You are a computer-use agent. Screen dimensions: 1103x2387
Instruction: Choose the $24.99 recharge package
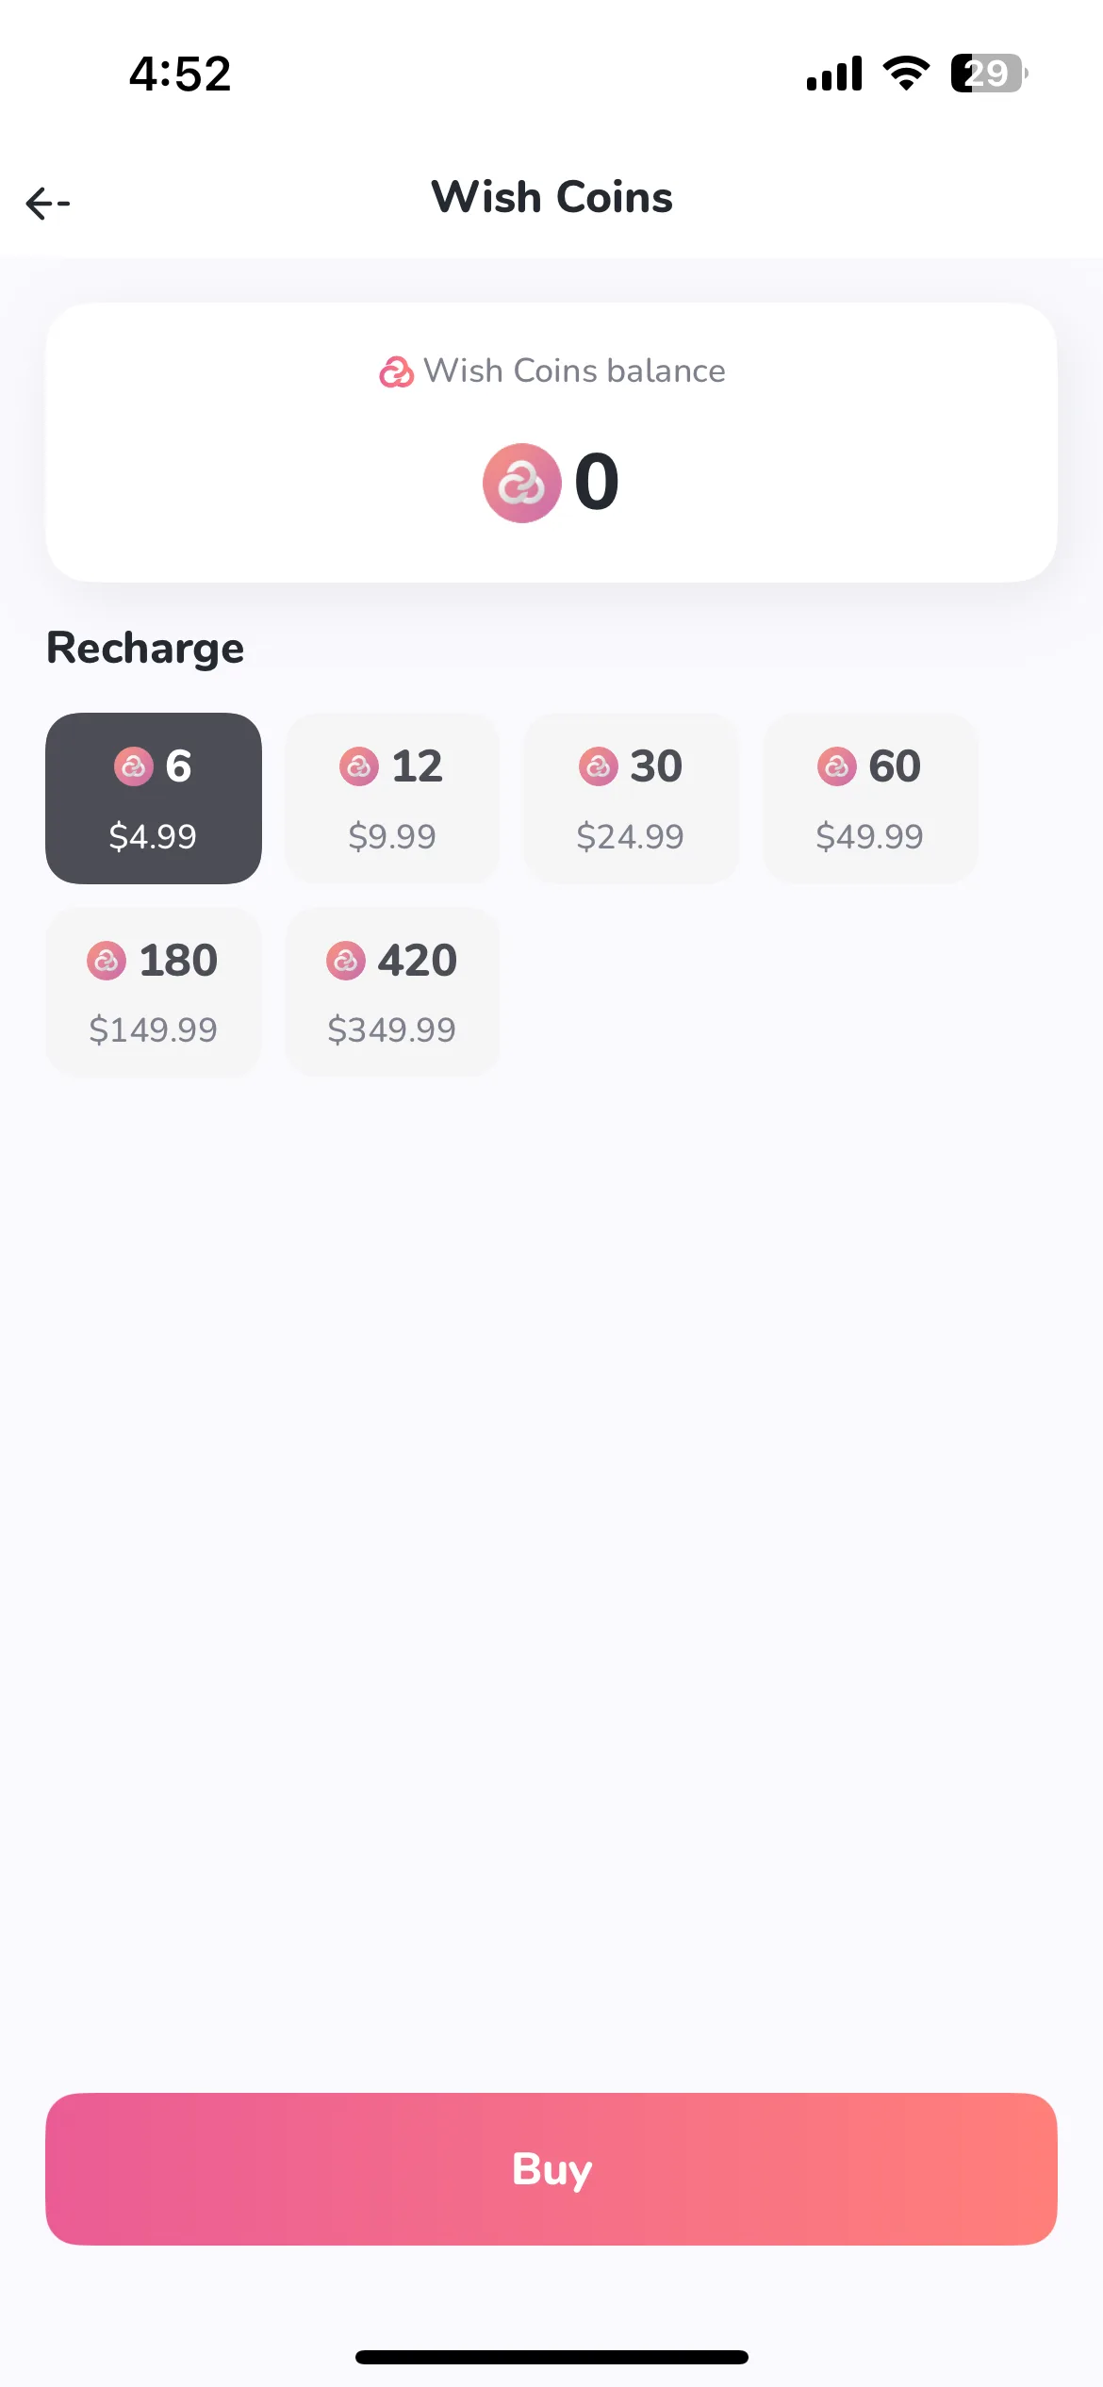[631, 798]
